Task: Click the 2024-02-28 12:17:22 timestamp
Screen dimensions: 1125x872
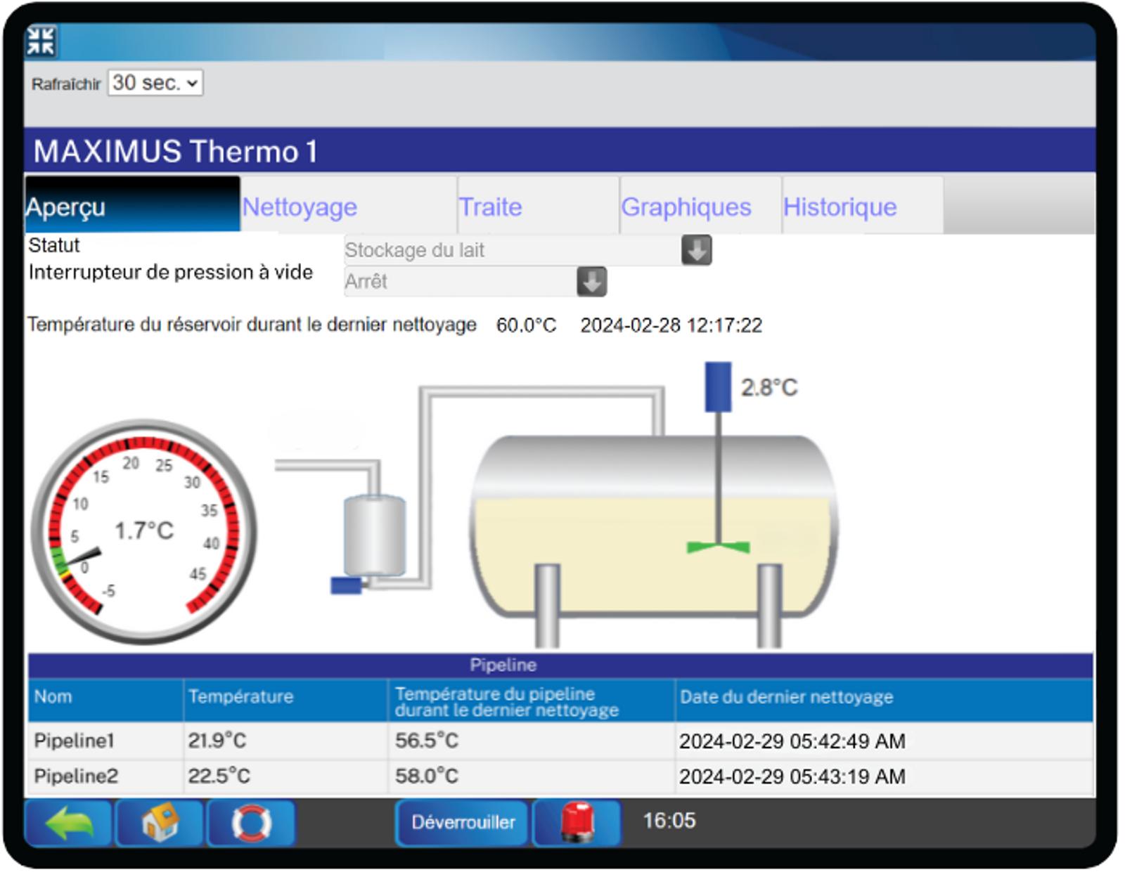Action: (671, 325)
